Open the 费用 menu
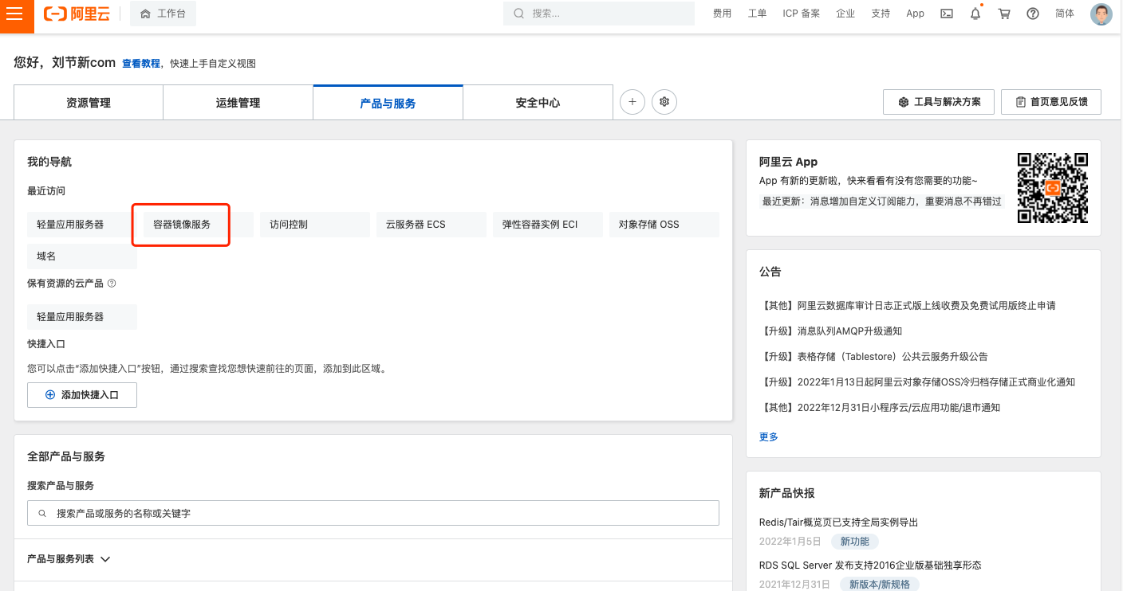This screenshot has width=1123, height=591. pos(722,14)
